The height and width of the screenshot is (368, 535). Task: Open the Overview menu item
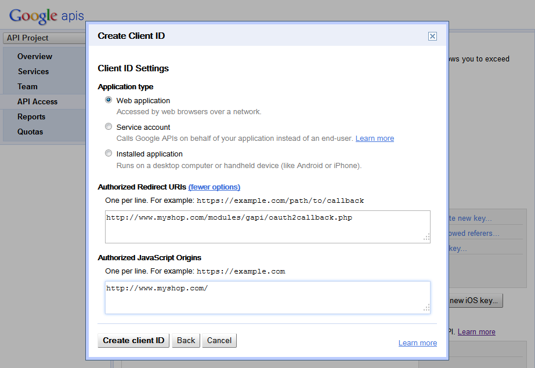click(35, 57)
